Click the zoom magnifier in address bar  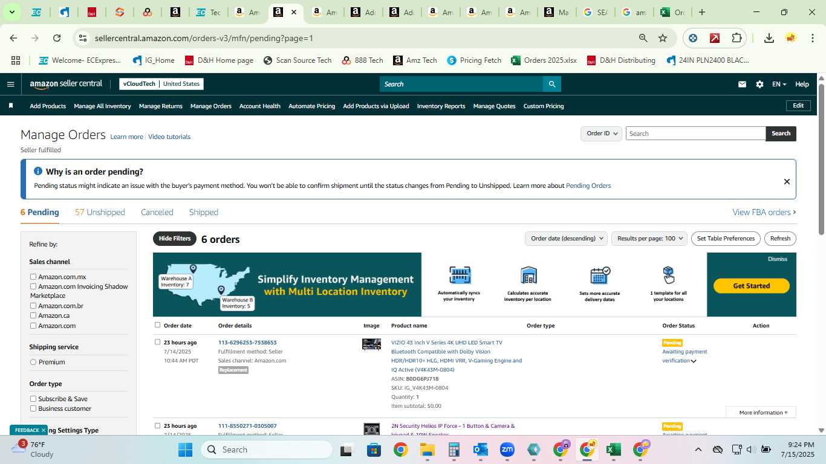(643, 38)
